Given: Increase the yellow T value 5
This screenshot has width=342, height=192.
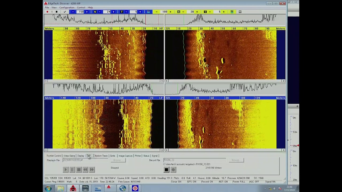Looking at the screenshot, I should [x=224, y=12].
